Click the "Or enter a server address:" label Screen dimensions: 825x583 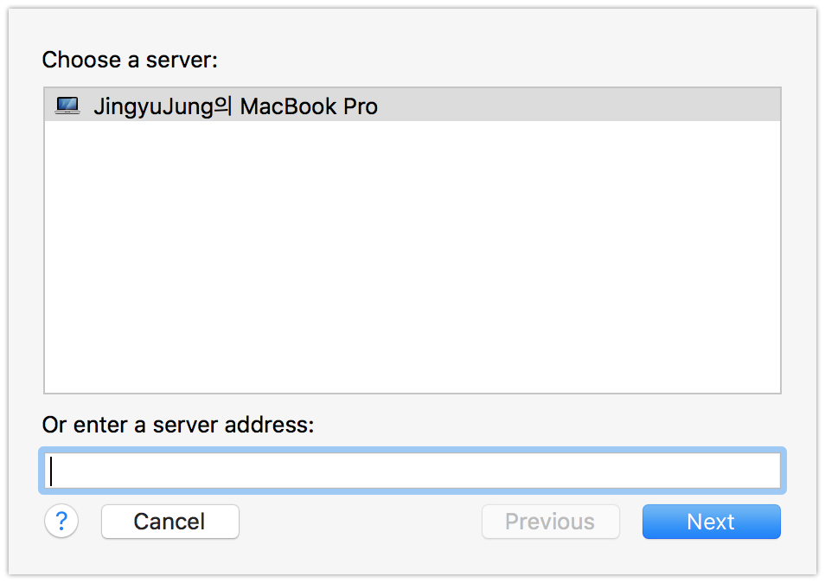pos(178,425)
